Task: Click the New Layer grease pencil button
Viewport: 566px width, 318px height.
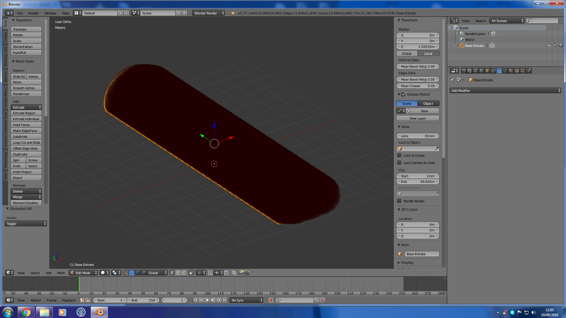Action: pyautogui.click(x=418, y=118)
